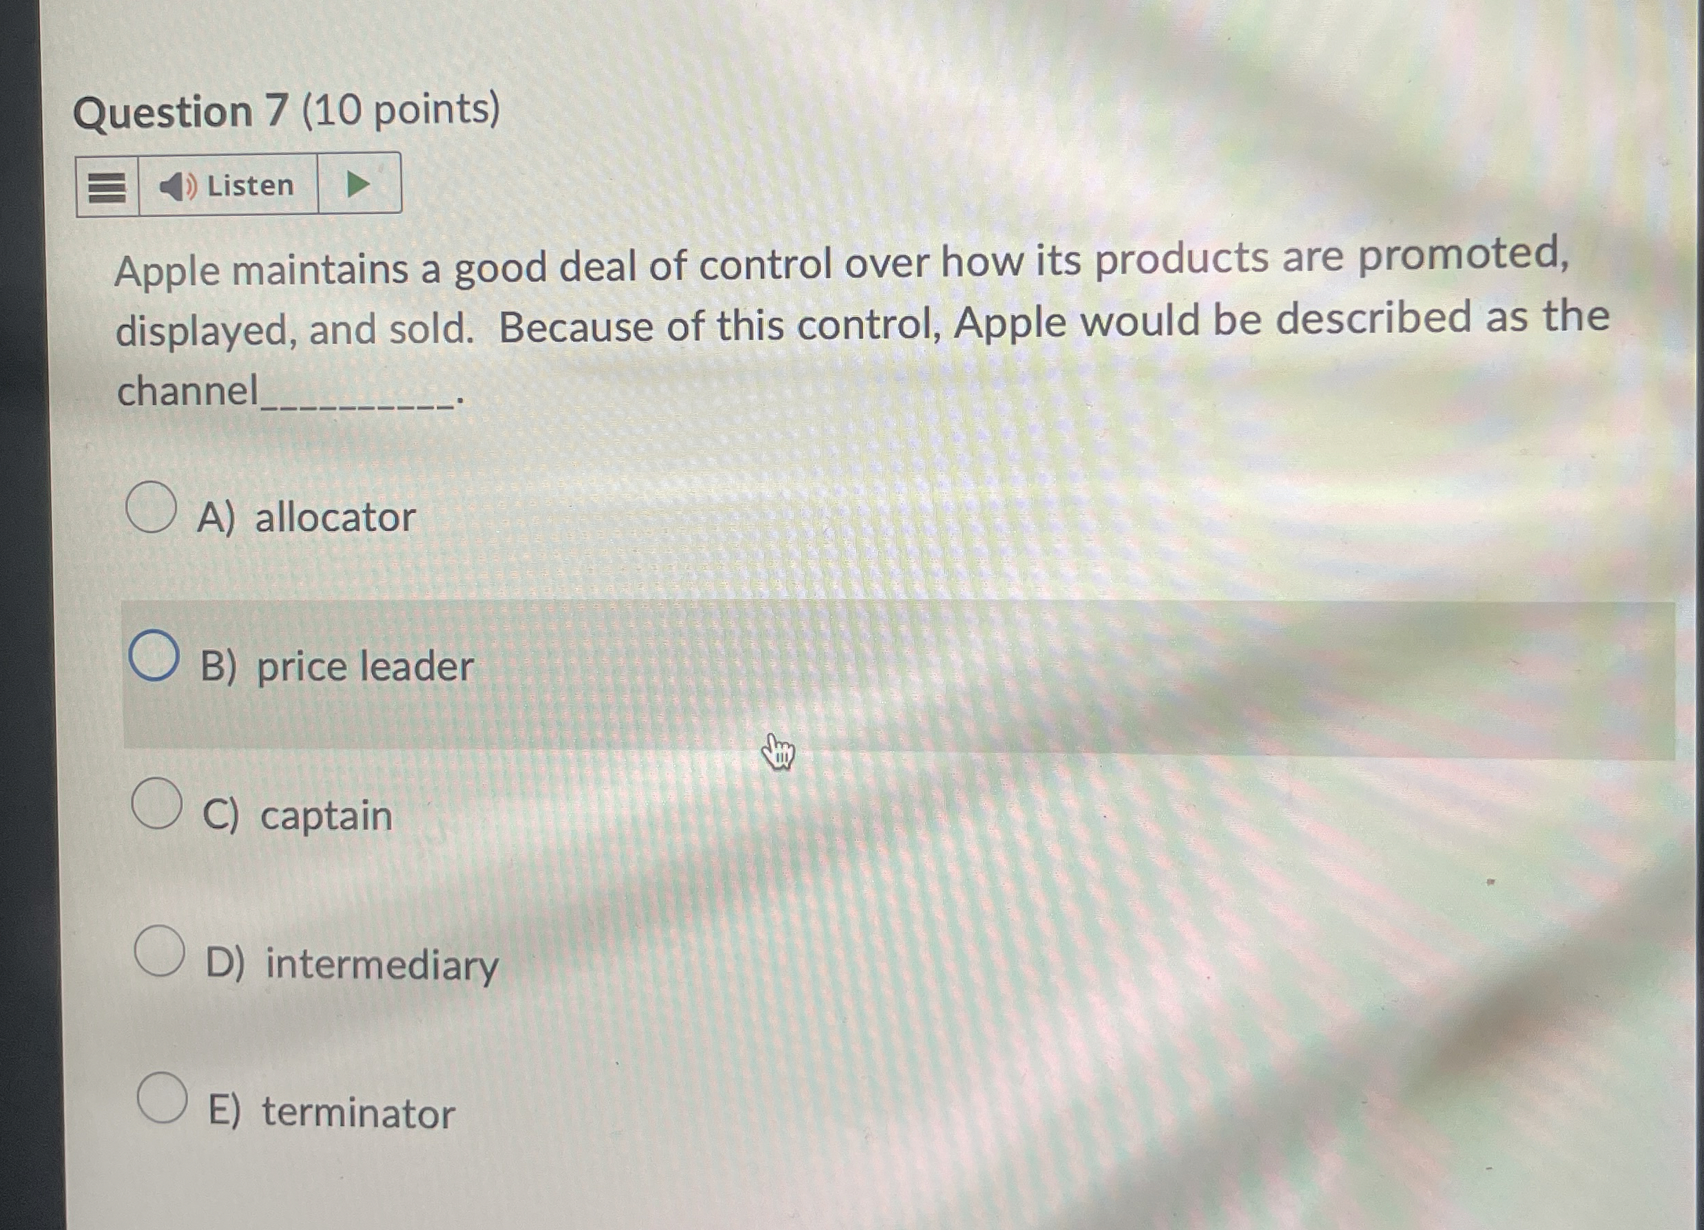Pick answer D intermediary
The width and height of the screenshot is (1704, 1230).
click(160, 951)
